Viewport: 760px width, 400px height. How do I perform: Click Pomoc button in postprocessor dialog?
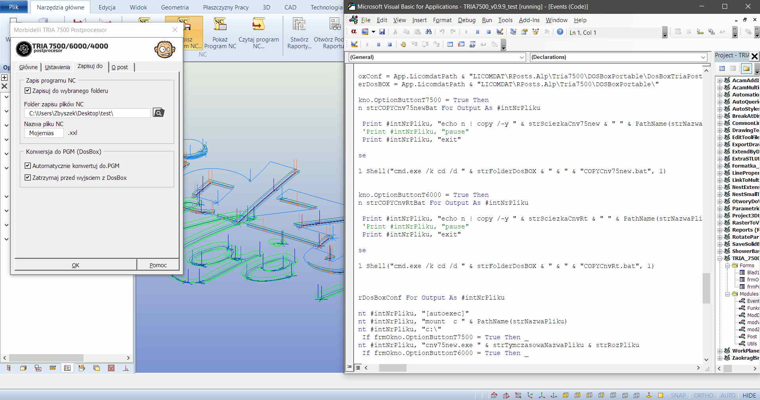pos(158,265)
